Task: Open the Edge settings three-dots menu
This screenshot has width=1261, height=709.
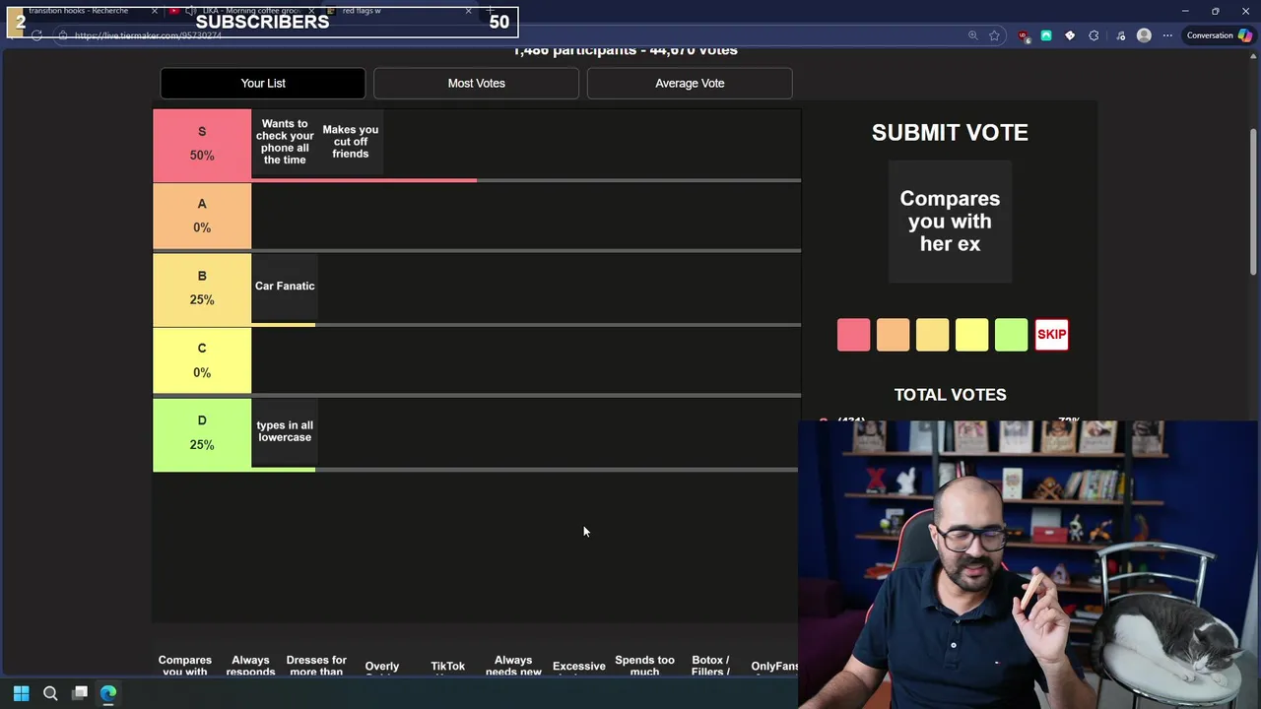Action: click(1167, 35)
